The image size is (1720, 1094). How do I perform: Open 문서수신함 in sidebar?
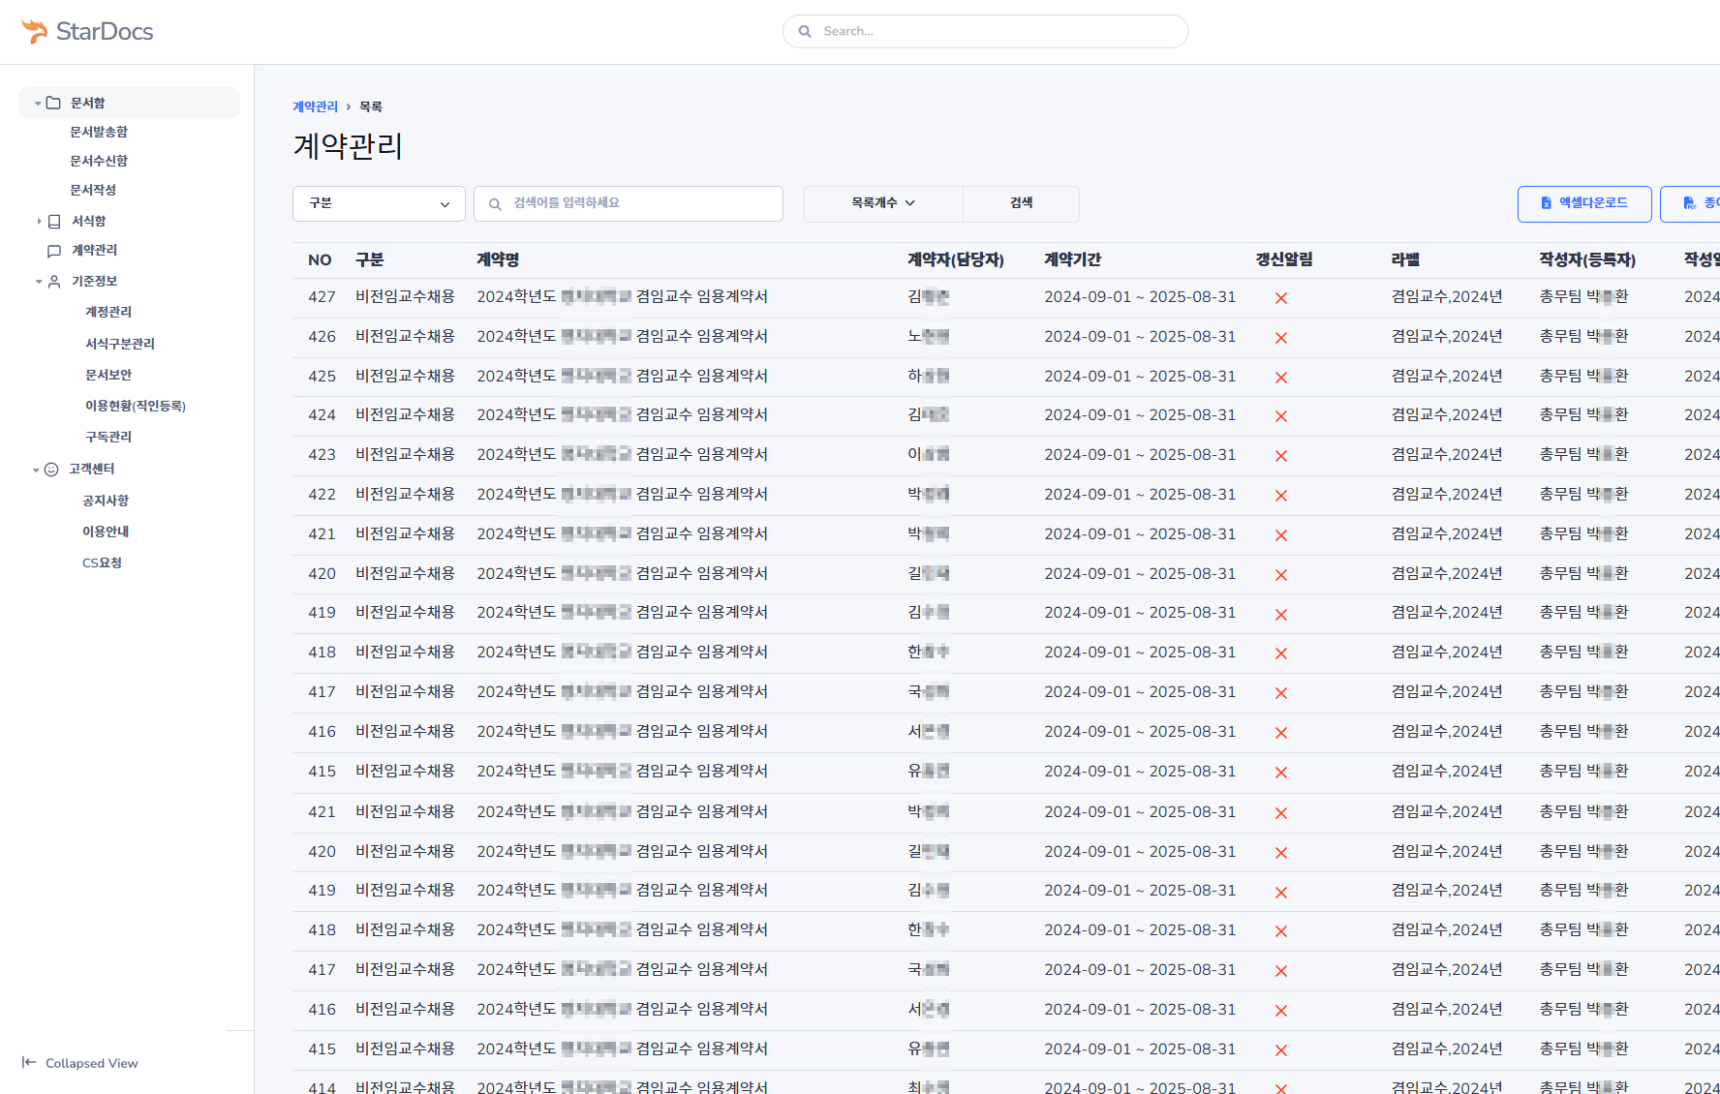[99, 161]
